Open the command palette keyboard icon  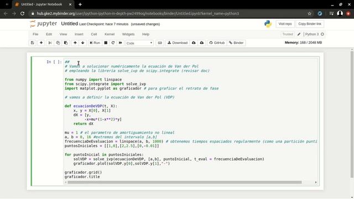[x=160, y=43]
